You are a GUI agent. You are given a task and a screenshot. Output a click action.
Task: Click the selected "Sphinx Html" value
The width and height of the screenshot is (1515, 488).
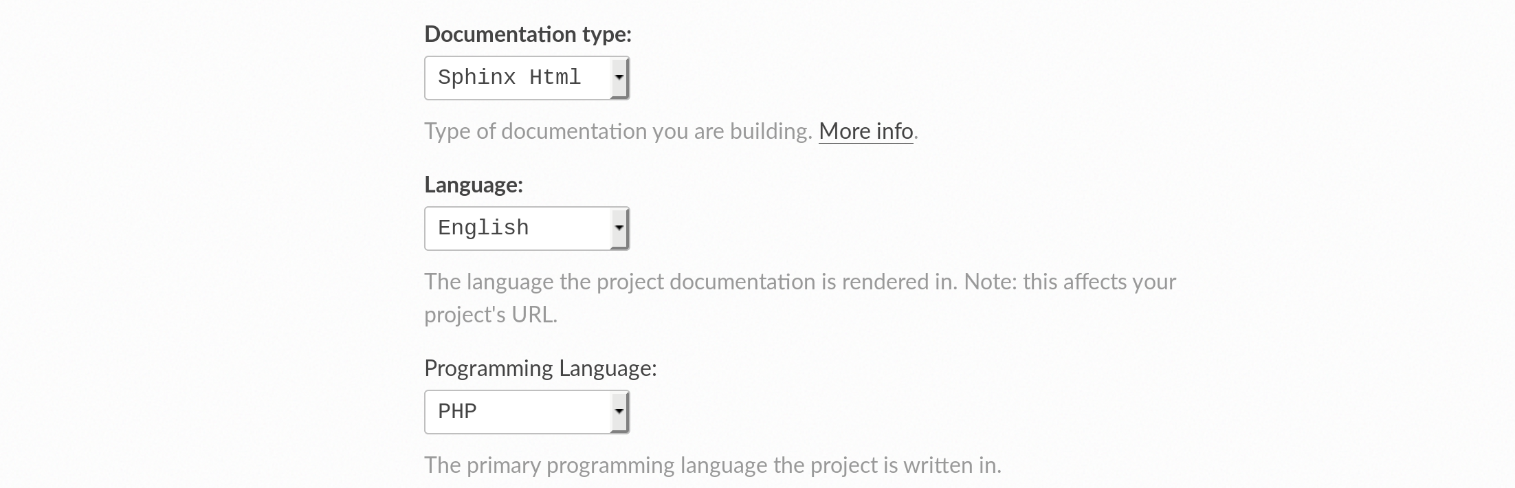(509, 78)
